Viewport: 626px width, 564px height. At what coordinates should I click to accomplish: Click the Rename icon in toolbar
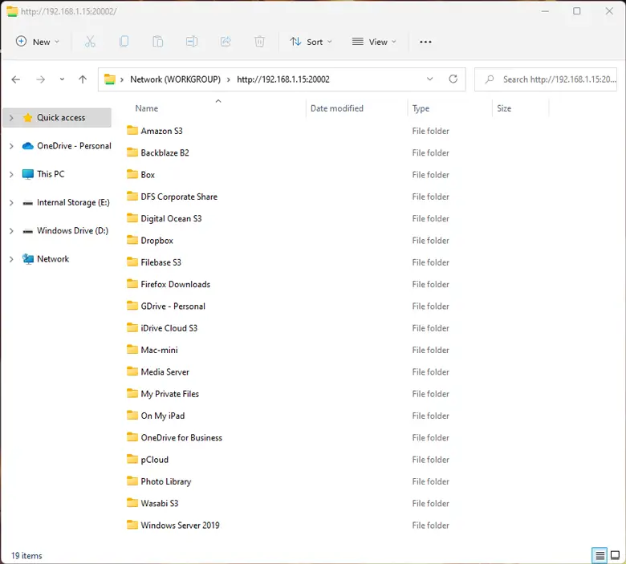[192, 42]
